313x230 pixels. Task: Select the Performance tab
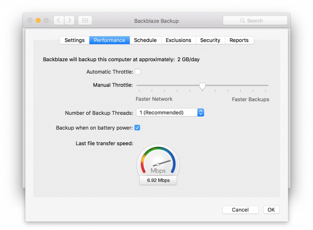[x=109, y=40]
